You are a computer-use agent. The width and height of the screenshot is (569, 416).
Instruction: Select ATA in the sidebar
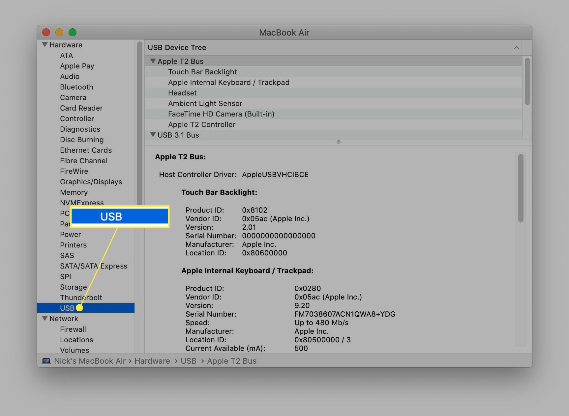pos(66,55)
